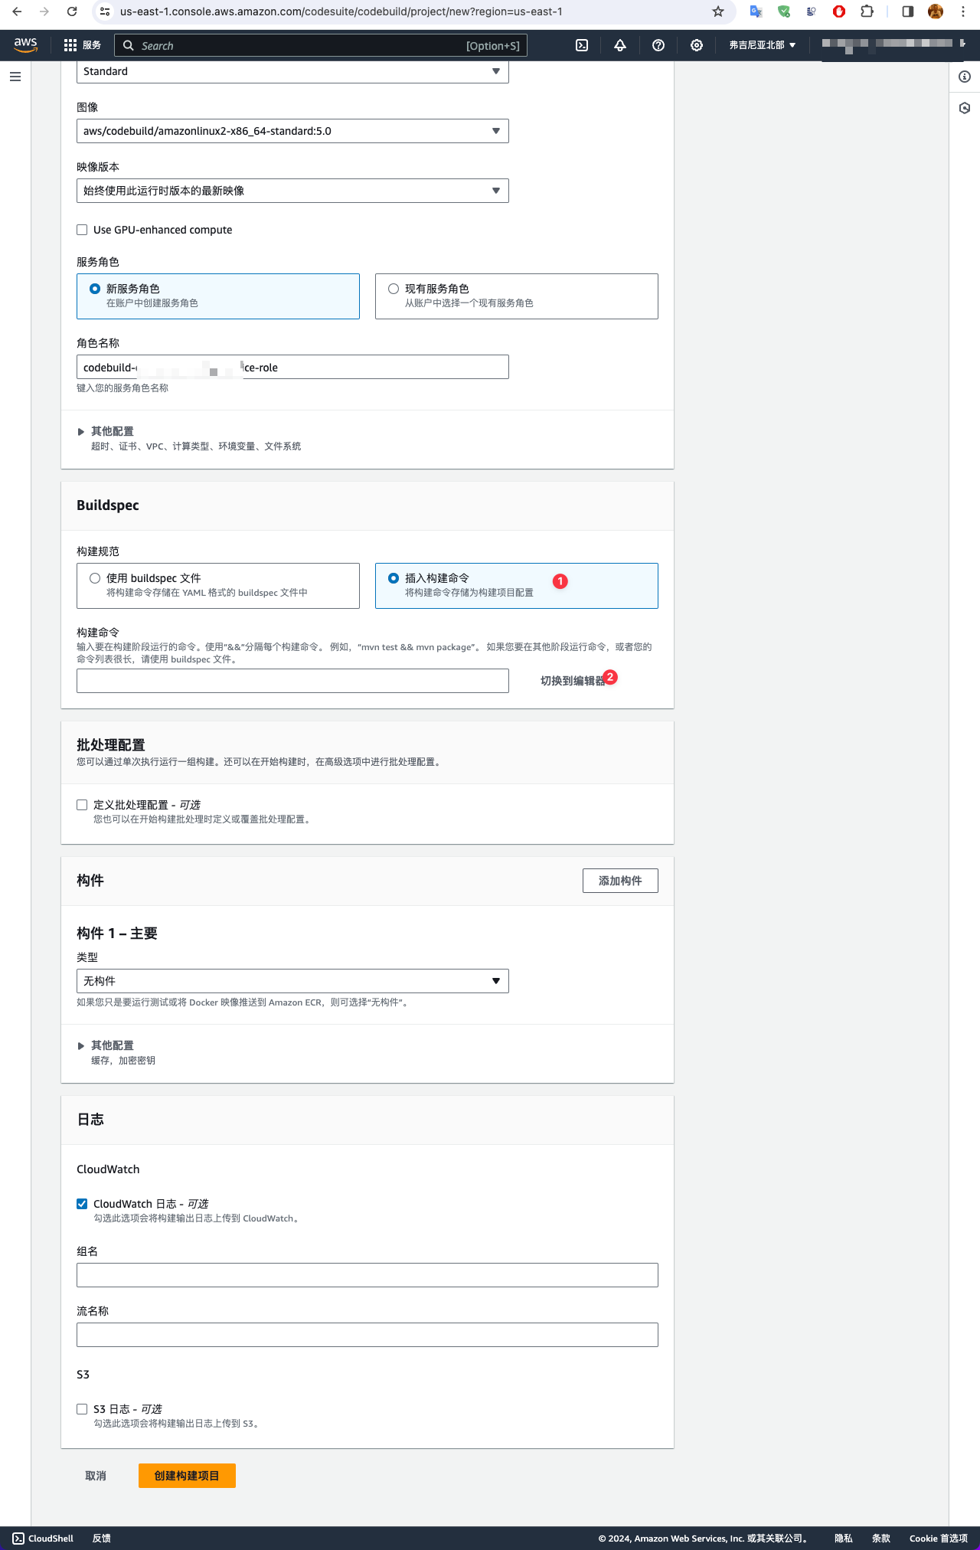980x1550 pixels.
Task: Go forward in browser history
Action: (44, 11)
